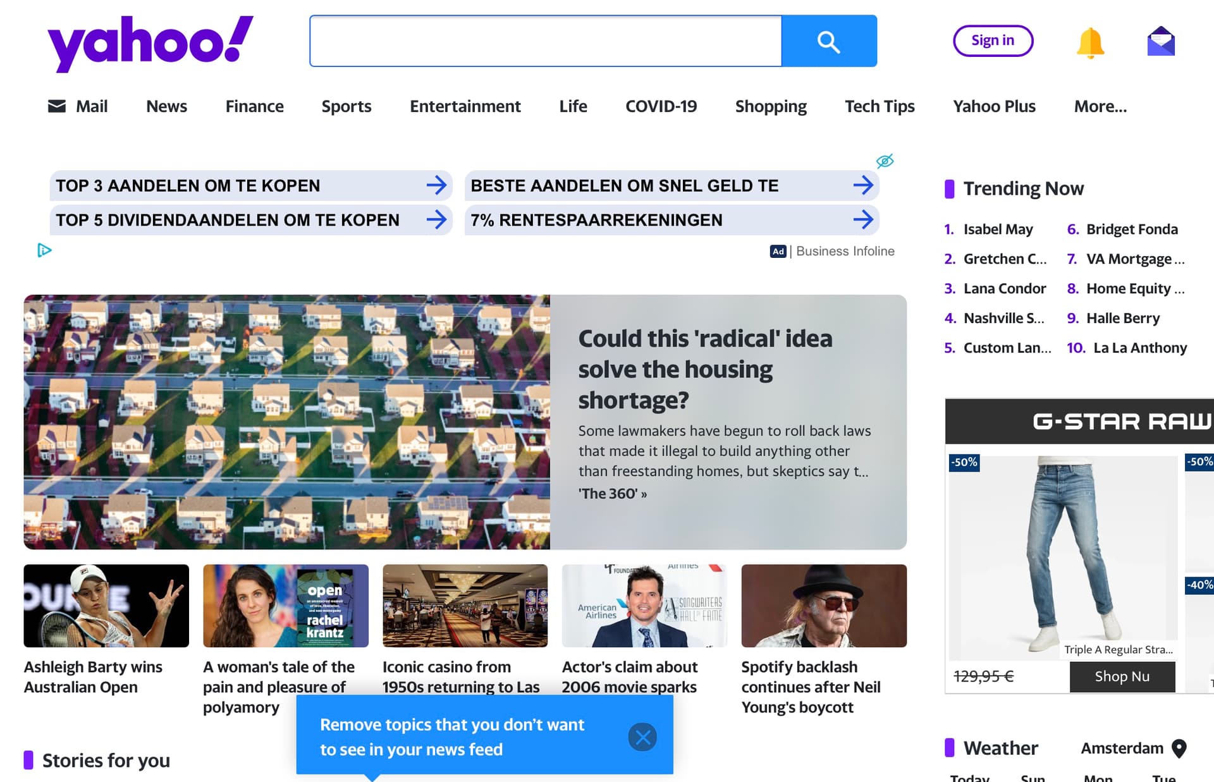This screenshot has height=782, width=1214.
Task: Open Tech Tips section
Action: 880,106
